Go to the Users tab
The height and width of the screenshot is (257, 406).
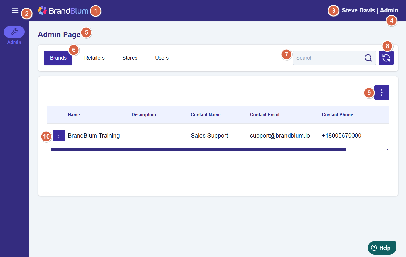click(x=162, y=58)
